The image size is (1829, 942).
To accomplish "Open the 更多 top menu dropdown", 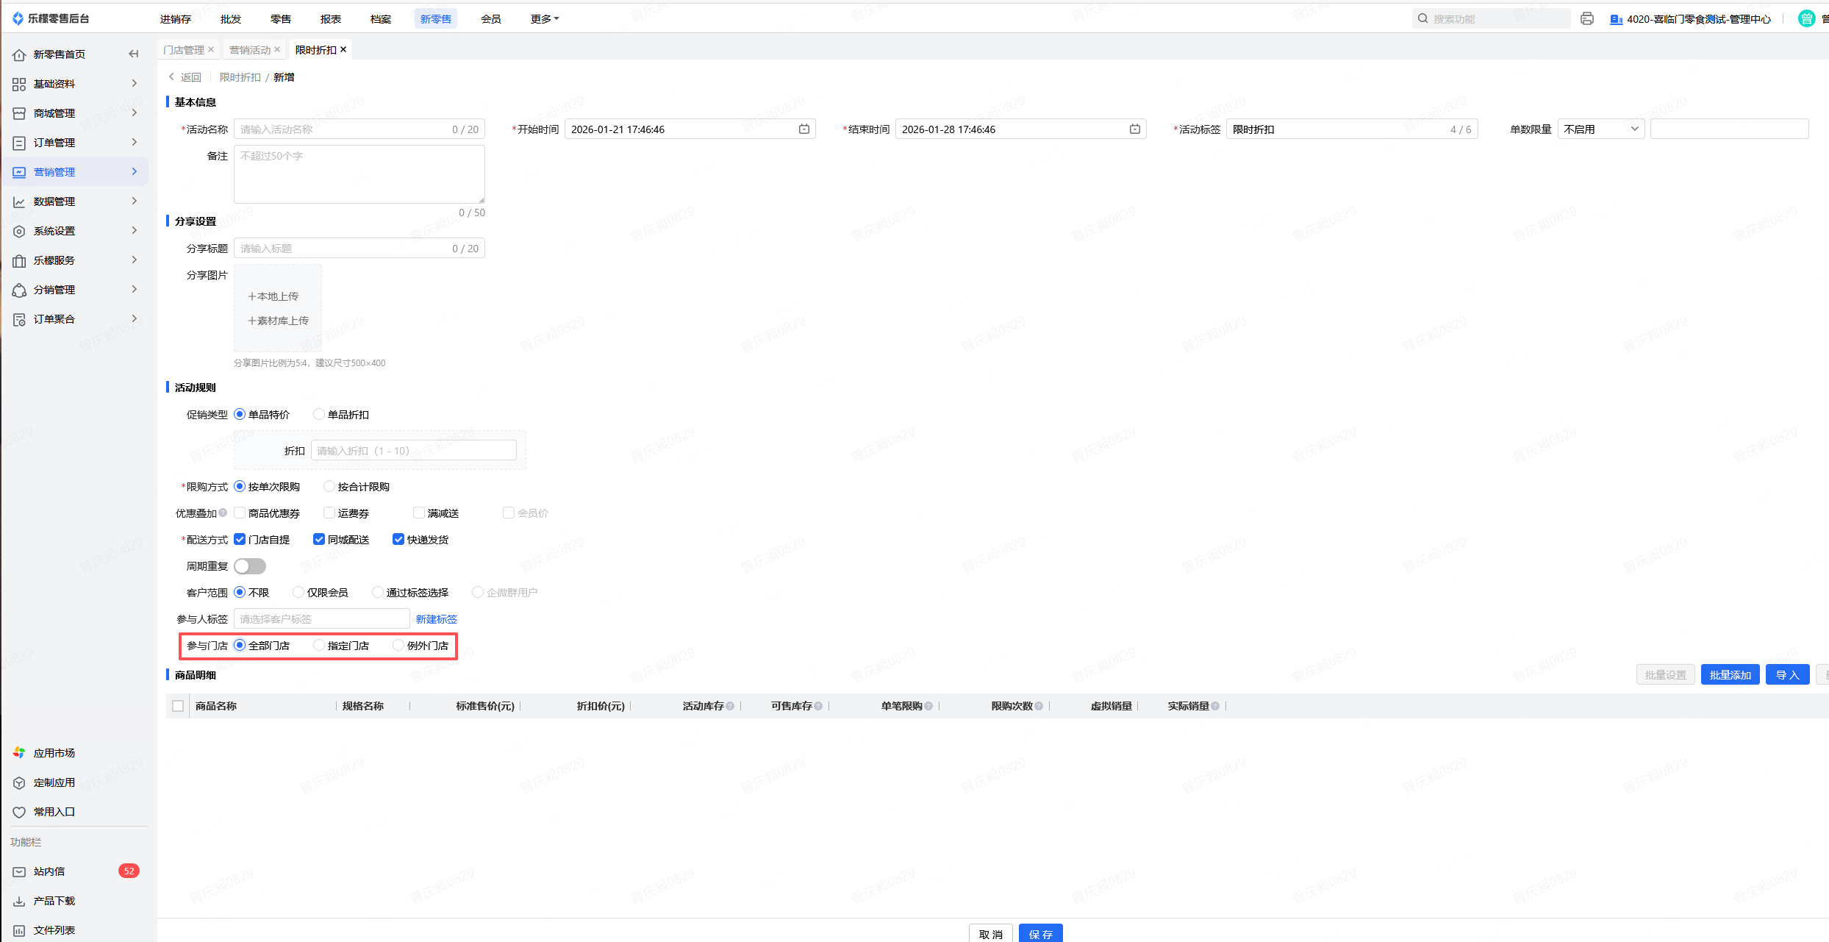I will 544,18.
